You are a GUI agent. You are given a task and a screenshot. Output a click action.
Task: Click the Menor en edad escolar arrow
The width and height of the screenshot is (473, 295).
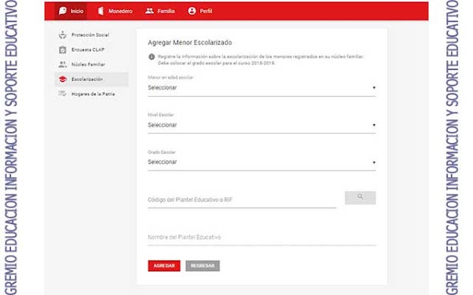(374, 87)
